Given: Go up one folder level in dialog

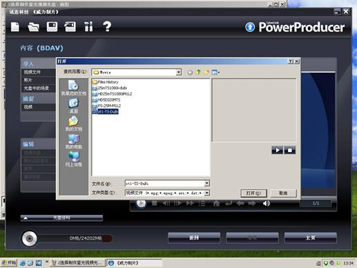Looking at the screenshot, I should 198,73.
